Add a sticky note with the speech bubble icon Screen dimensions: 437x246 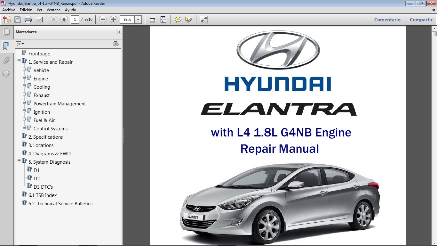(178, 20)
